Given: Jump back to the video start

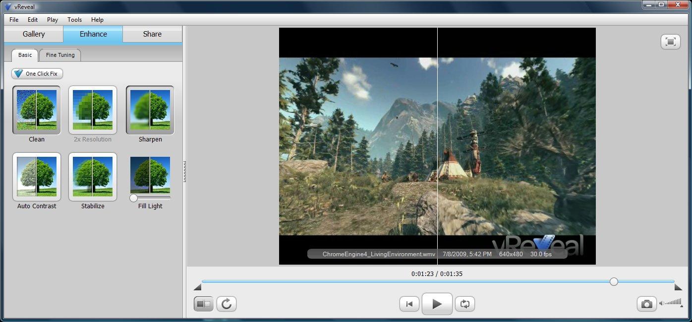Looking at the screenshot, I should click(409, 304).
